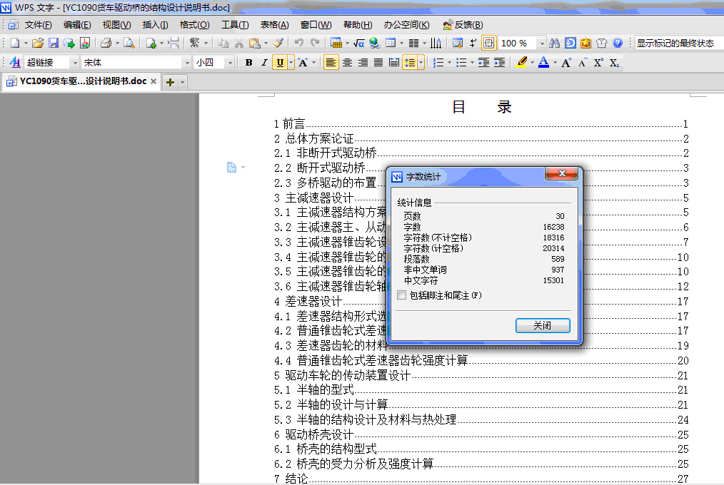Open the 插入(I) menu
Screen dimensions: 724x485
(155, 25)
